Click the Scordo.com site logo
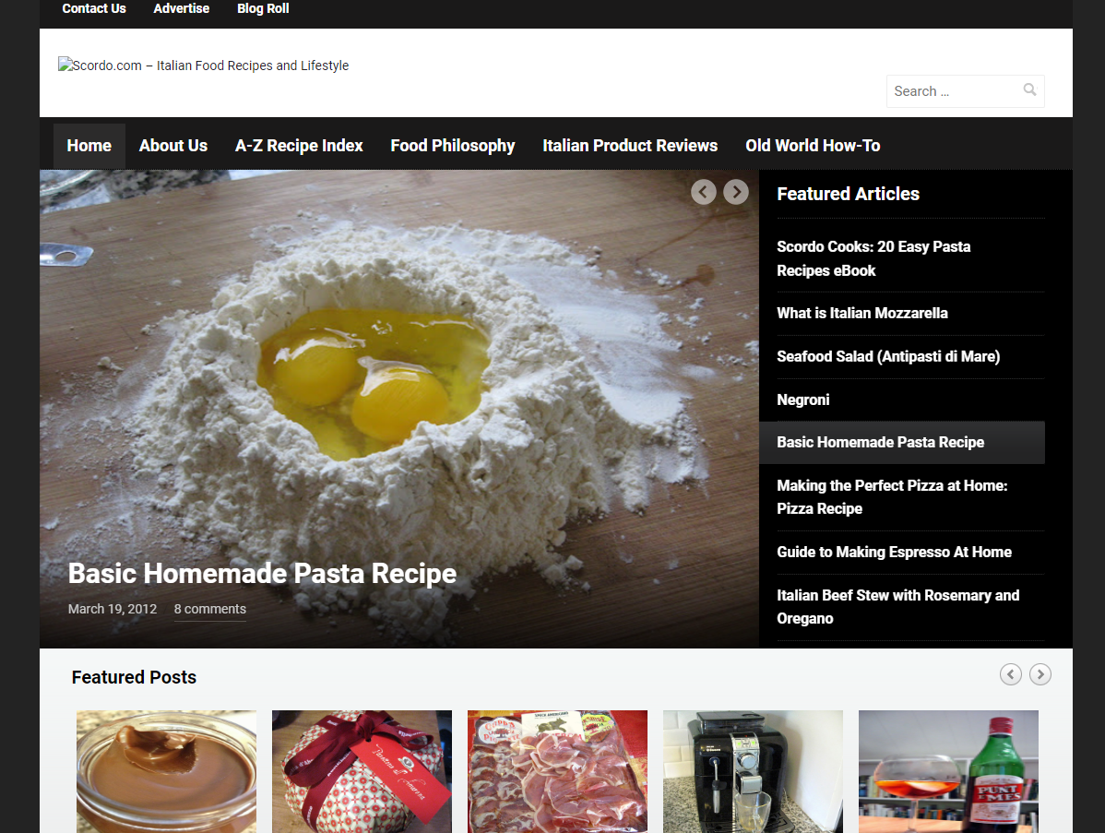The height and width of the screenshot is (833, 1105). click(204, 65)
